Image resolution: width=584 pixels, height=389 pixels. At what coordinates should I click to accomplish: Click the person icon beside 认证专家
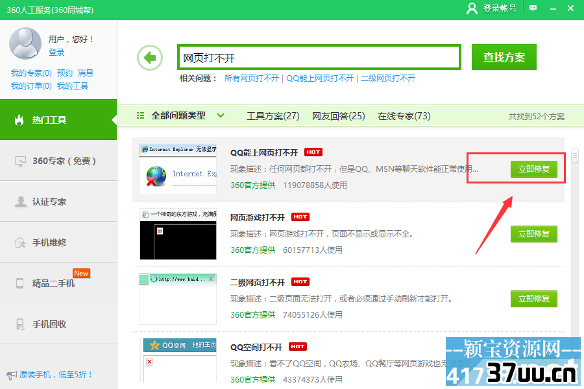21,202
